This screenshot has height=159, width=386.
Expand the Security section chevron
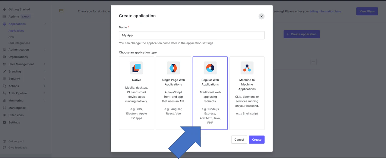[45, 79]
